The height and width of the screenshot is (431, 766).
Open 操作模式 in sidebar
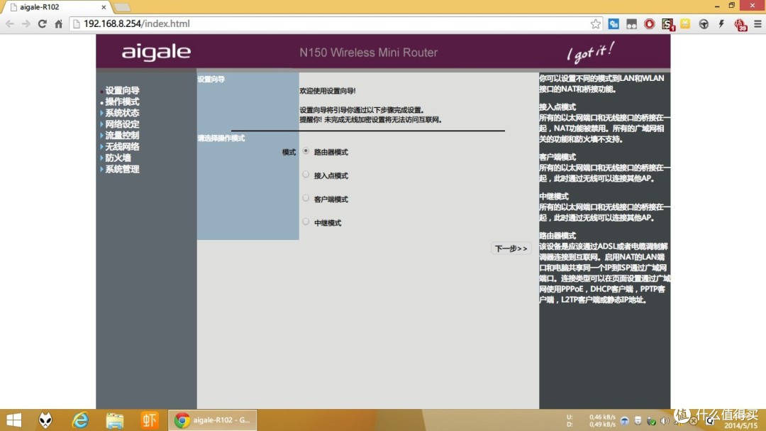122,102
